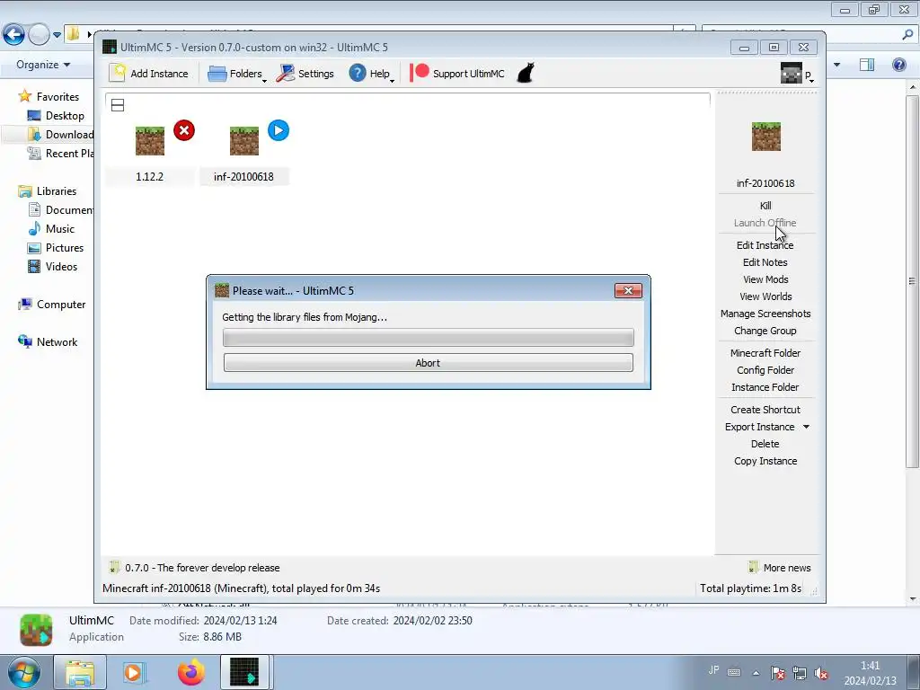Viewport: 920px width, 690px height.
Task: Click the news icon beside 0.7.0 release
Action: [x=114, y=567]
